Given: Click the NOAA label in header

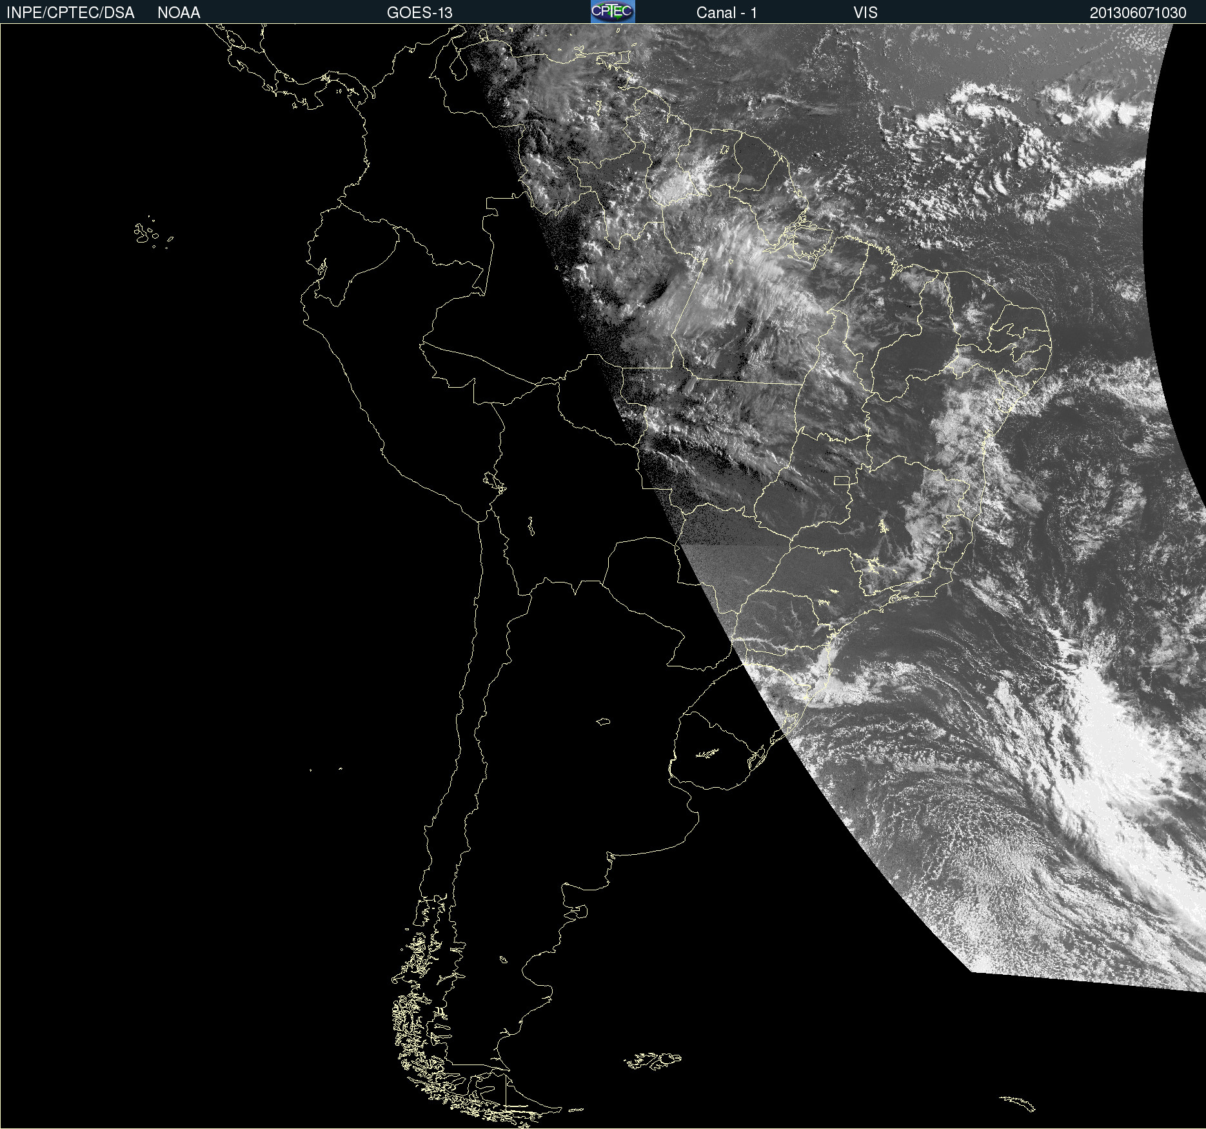Looking at the screenshot, I should (x=179, y=13).
